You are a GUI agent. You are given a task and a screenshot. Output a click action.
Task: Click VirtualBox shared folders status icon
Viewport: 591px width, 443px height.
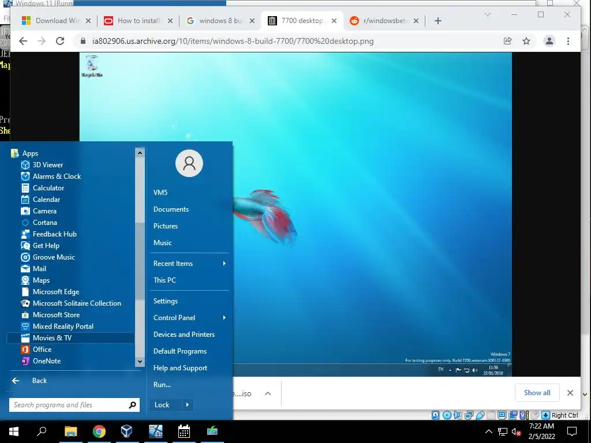click(x=491, y=415)
